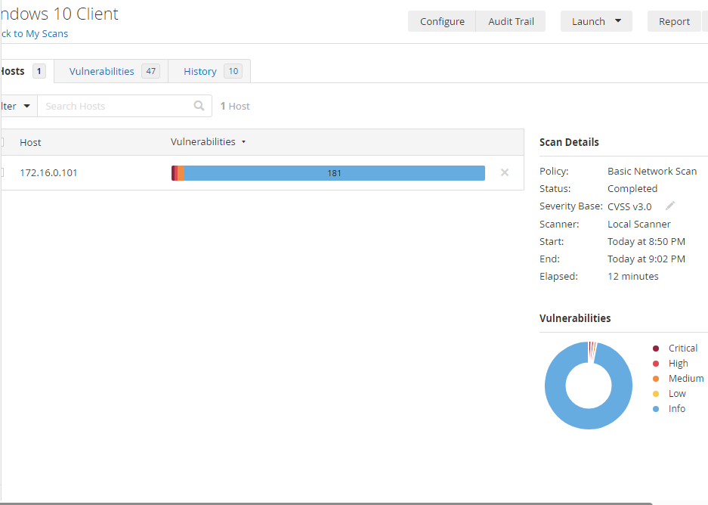
Task: Click the Completed status value
Action: [632, 189]
